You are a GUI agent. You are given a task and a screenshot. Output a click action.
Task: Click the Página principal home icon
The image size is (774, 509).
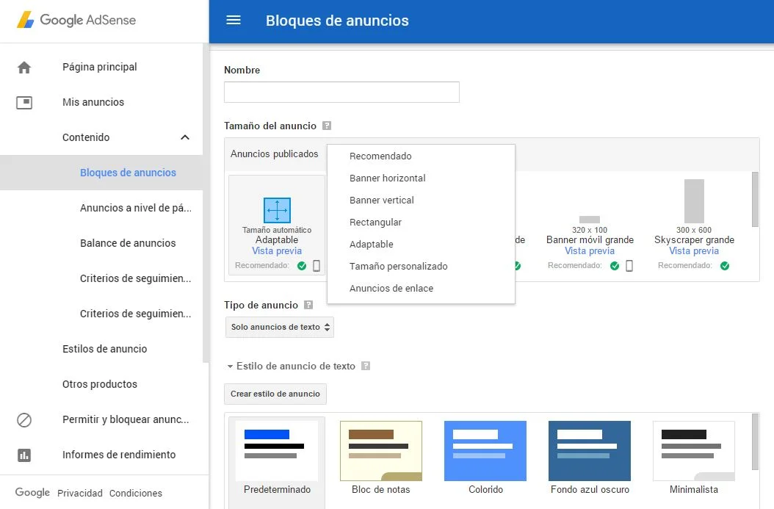click(x=24, y=68)
